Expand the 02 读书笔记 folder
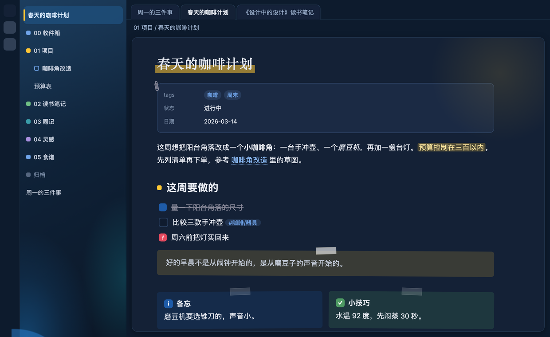Screen dimensions: 550x337 [73, 104]
